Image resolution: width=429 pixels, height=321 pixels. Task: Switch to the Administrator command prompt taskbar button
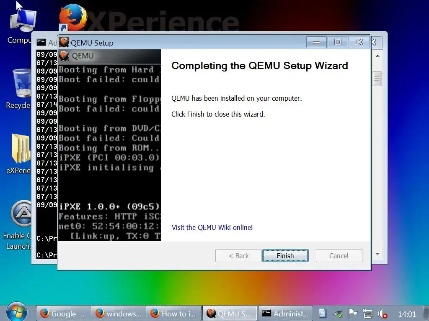[x=285, y=313]
